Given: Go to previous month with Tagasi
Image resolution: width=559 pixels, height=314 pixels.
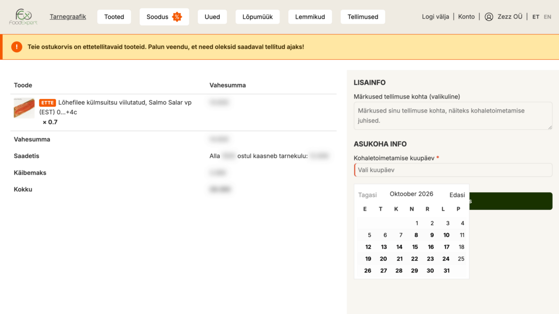Looking at the screenshot, I should (367, 195).
